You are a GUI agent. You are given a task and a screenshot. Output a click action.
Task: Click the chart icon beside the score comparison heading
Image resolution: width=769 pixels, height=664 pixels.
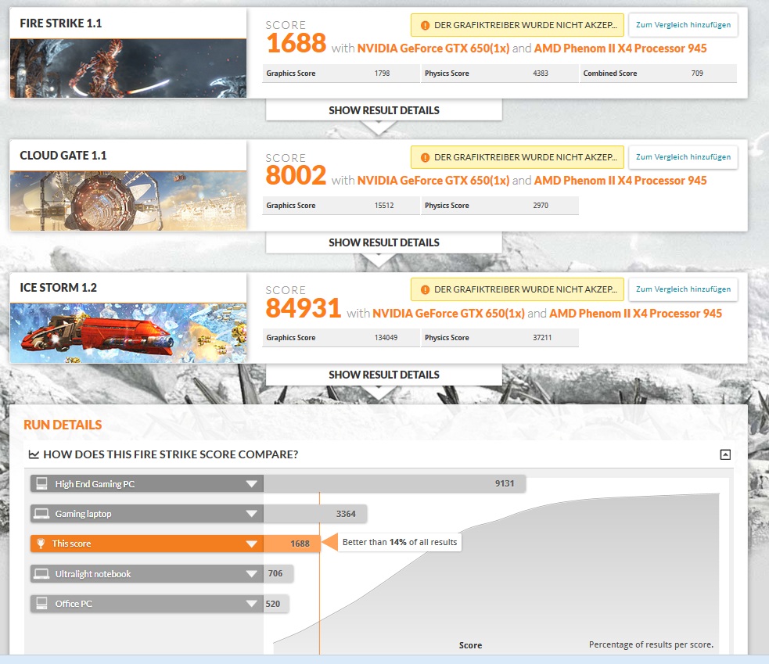(x=34, y=454)
